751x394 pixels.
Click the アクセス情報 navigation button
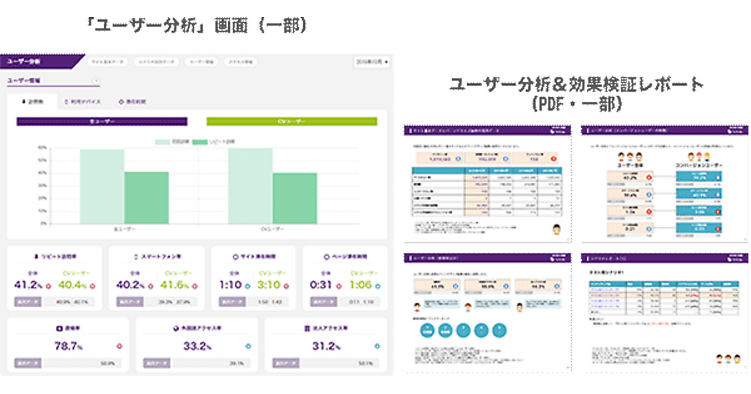coord(240,63)
